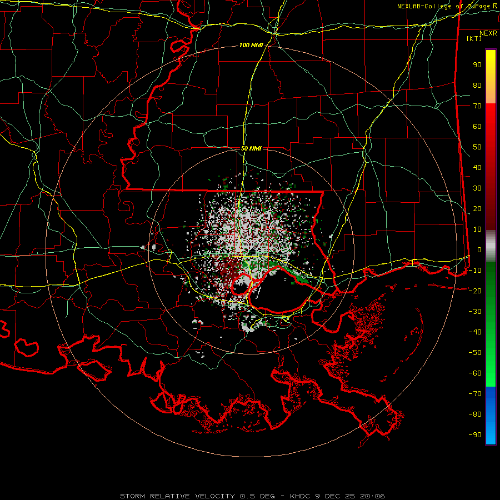Click the 50 NMI range ring label
The image size is (500, 500).
[x=251, y=148]
